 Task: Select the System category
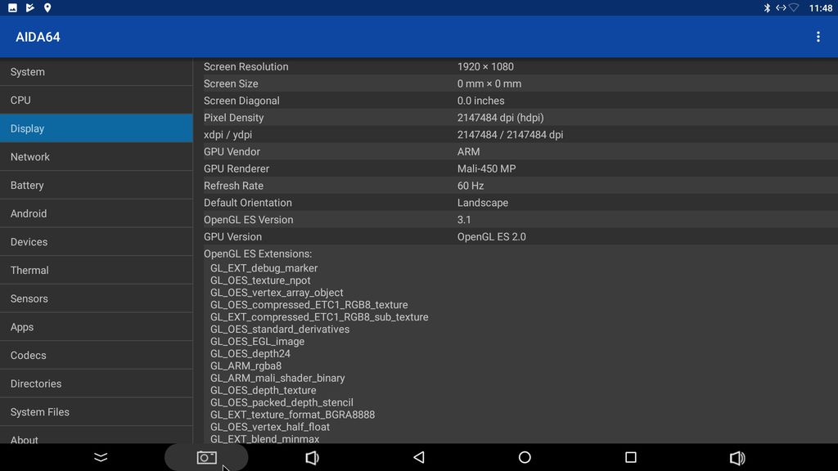tap(96, 72)
